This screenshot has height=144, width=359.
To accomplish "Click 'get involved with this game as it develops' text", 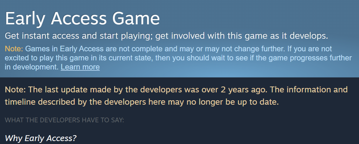I will 241,36.
